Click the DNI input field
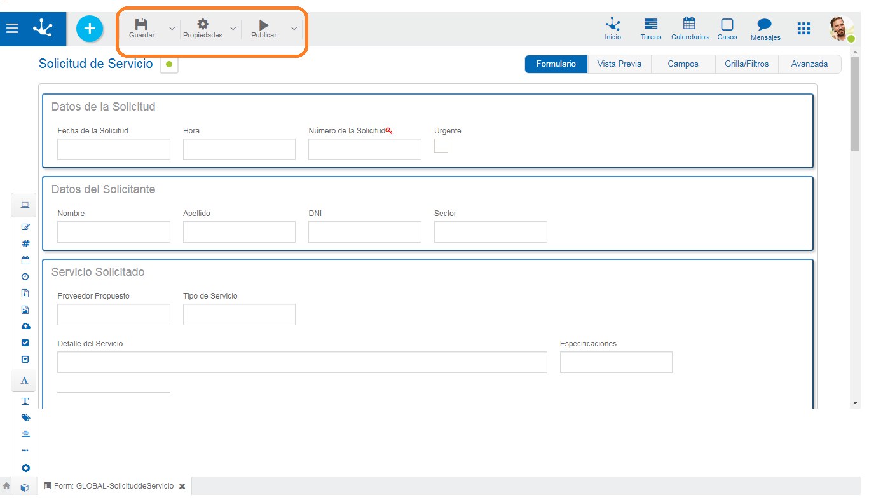Image resolution: width=869 pixels, height=502 pixels. tap(365, 232)
